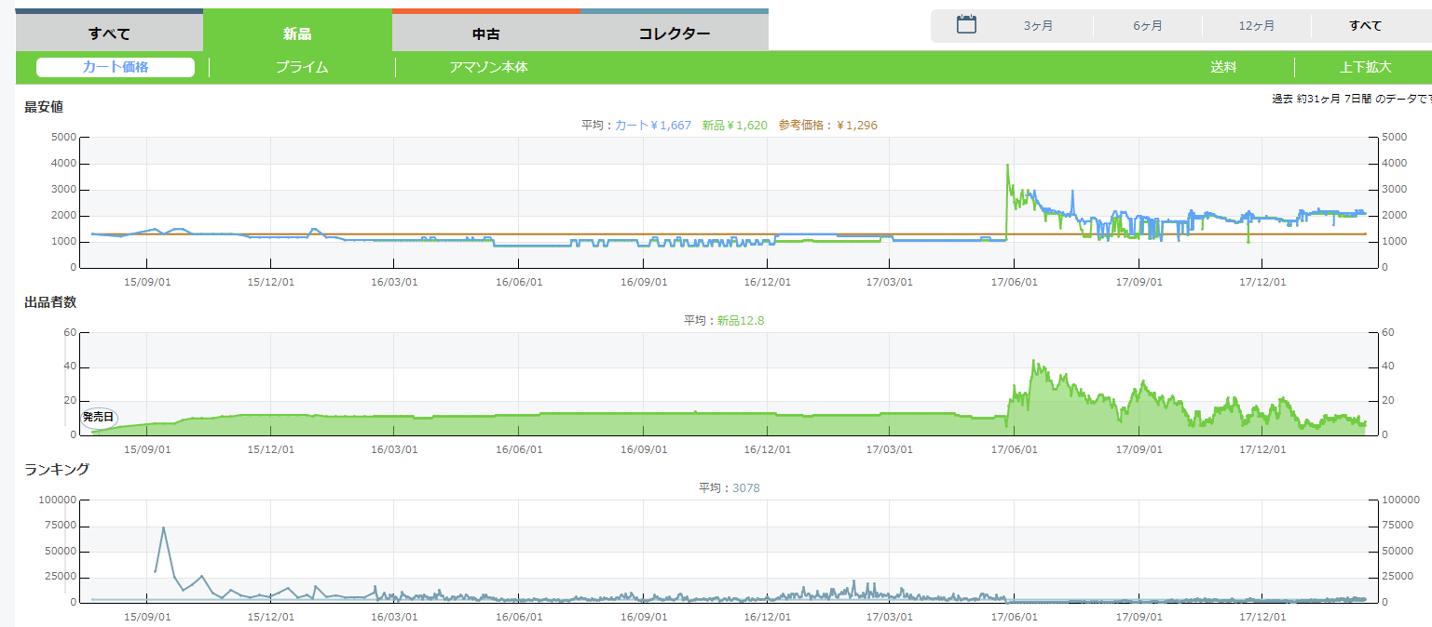Viewport: 1432px width, 627px height.
Task: Toggle the アマゾン本体 price filter
Action: (x=488, y=67)
